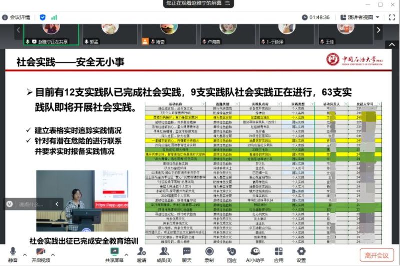400x266 pixels.
Task: Toggle full screen mode icon
Action: pyautogui.click(x=392, y=17)
